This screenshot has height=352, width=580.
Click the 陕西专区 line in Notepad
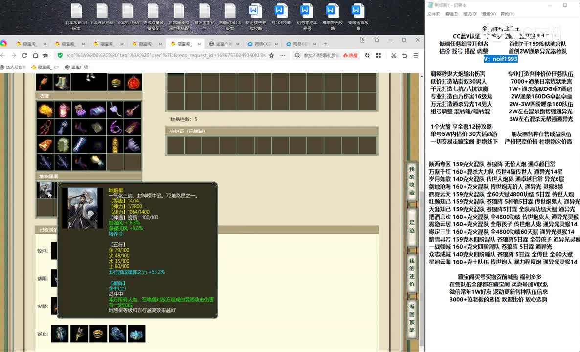tap(492, 164)
